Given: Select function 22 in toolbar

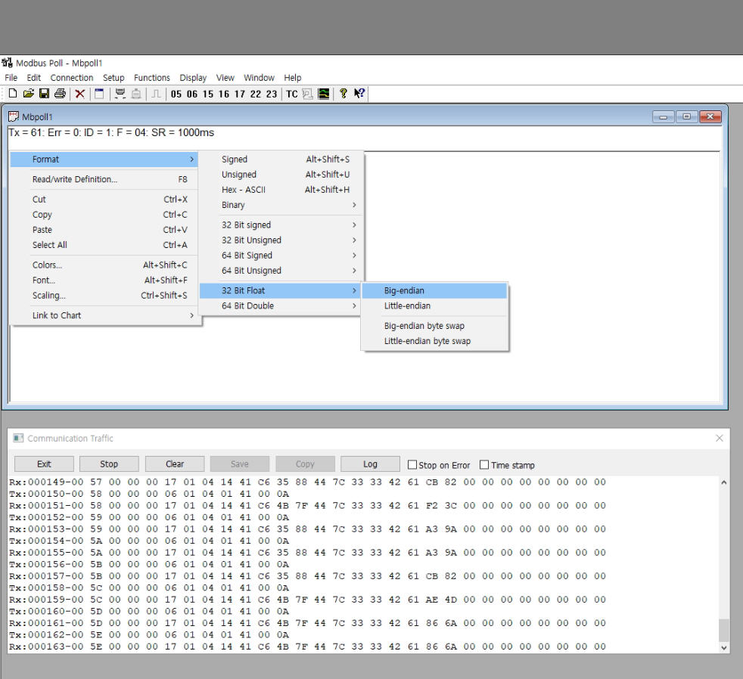Looking at the screenshot, I should click(x=256, y=95).
